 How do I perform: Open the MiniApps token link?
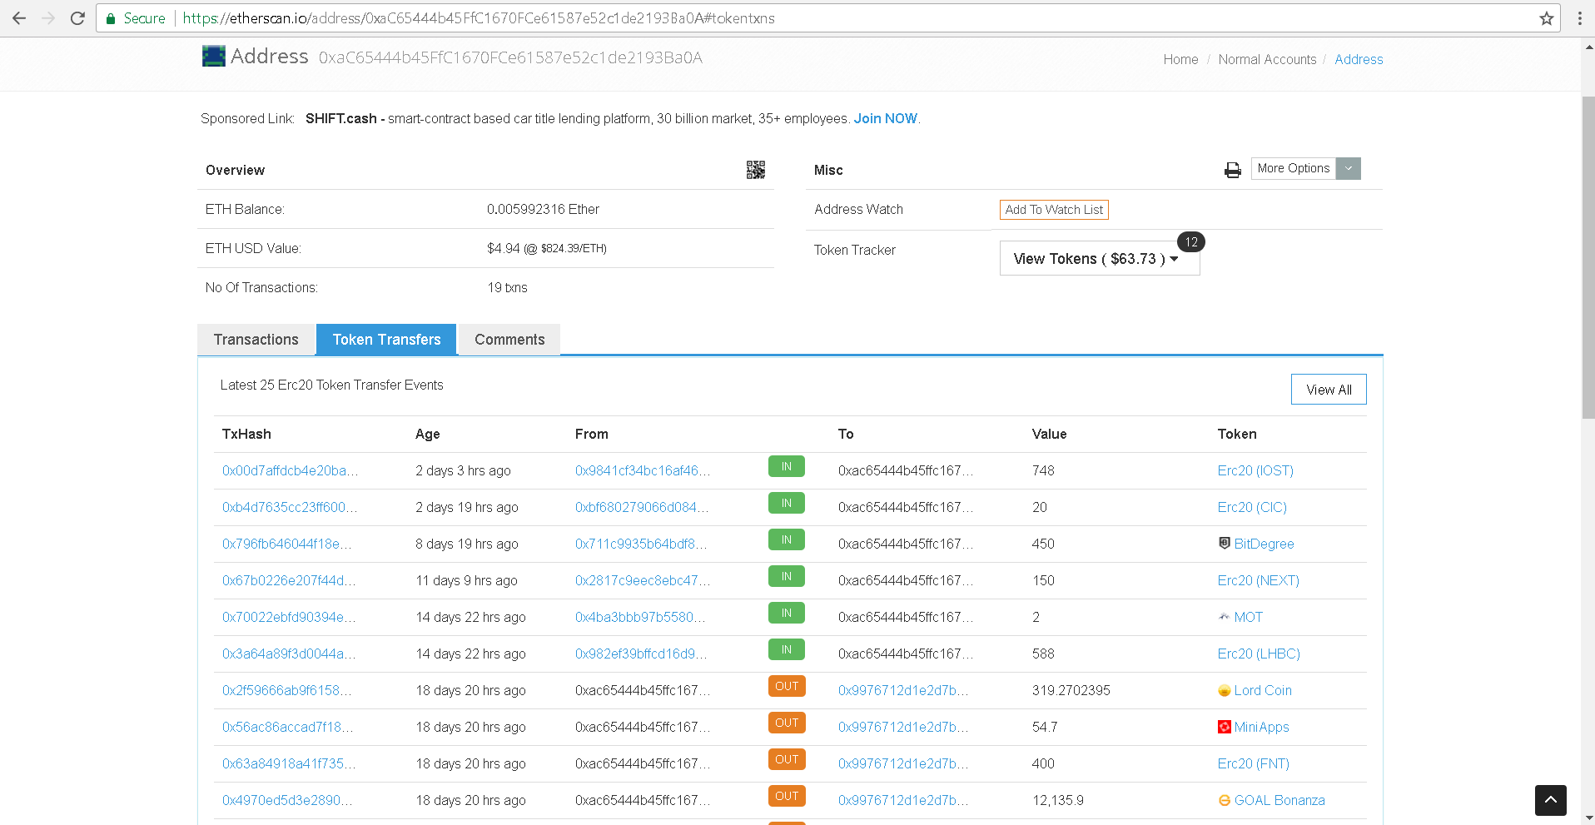click(1261, 727)
